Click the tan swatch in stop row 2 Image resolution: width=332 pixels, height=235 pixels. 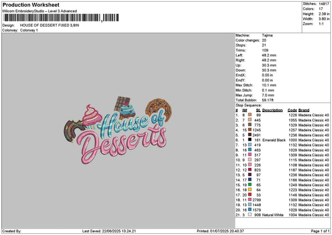click(x=250, y=120)
